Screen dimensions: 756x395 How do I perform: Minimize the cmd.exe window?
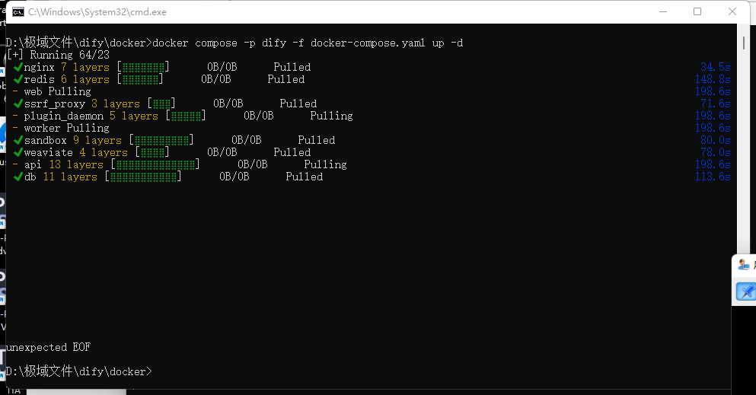663,11
